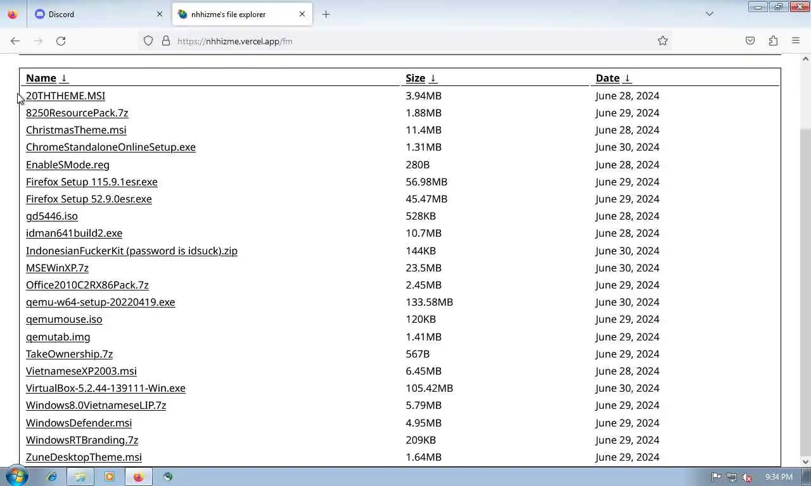Open the muted volume tray icon
The image size is (811, 486).
point(747,477)
